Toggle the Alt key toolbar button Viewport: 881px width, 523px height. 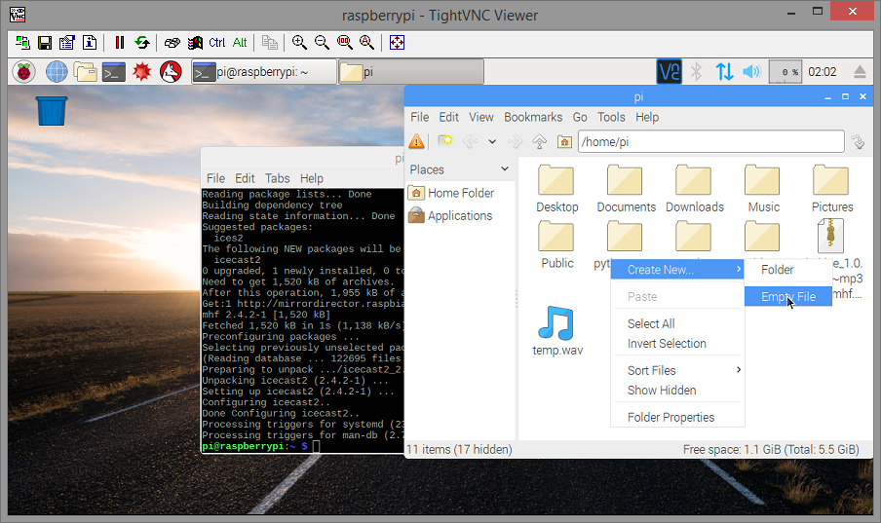coord(240,43)
